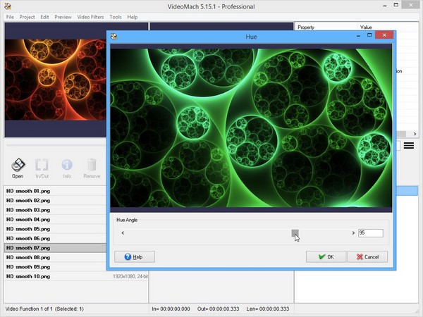Viewport: 423px width, 317px height.
Task: Click the hamburger menu icon at right
Action: pos(408,146)
